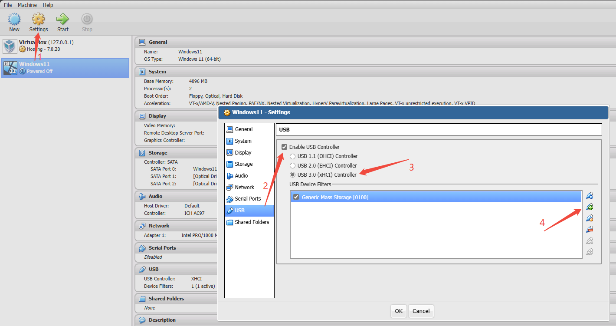The image size is (616, 326).
Task: Open Settings from the main toolbar
Action: (39, 23)
